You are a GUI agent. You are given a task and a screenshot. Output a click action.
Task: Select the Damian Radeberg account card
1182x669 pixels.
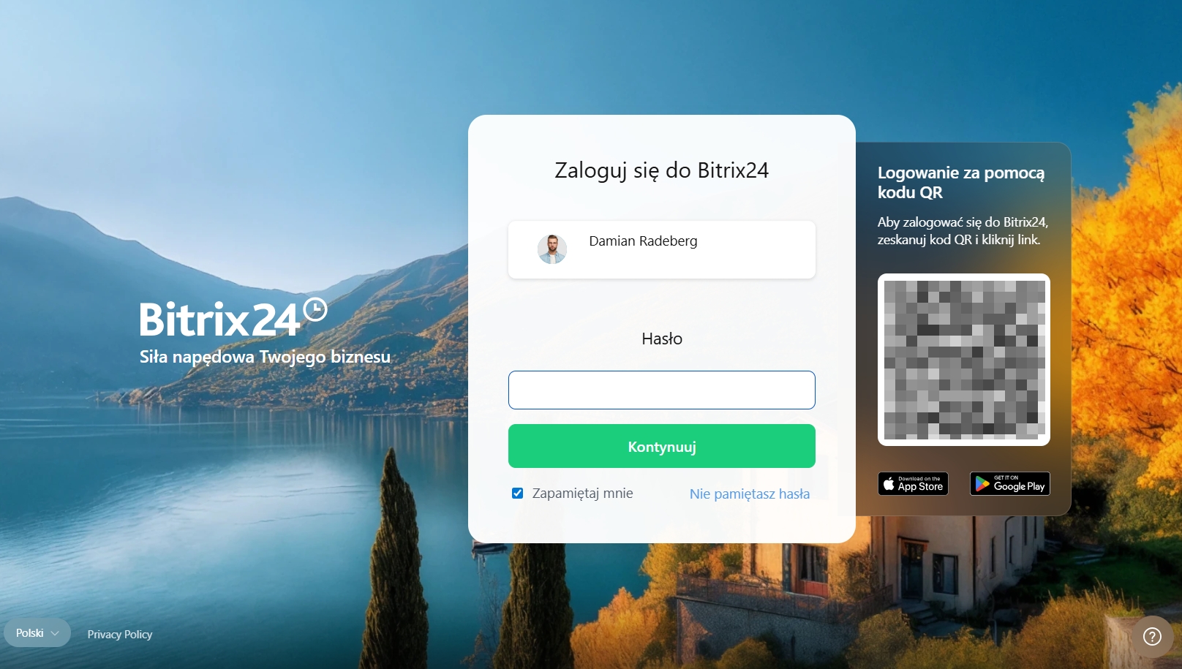[662, 249]
